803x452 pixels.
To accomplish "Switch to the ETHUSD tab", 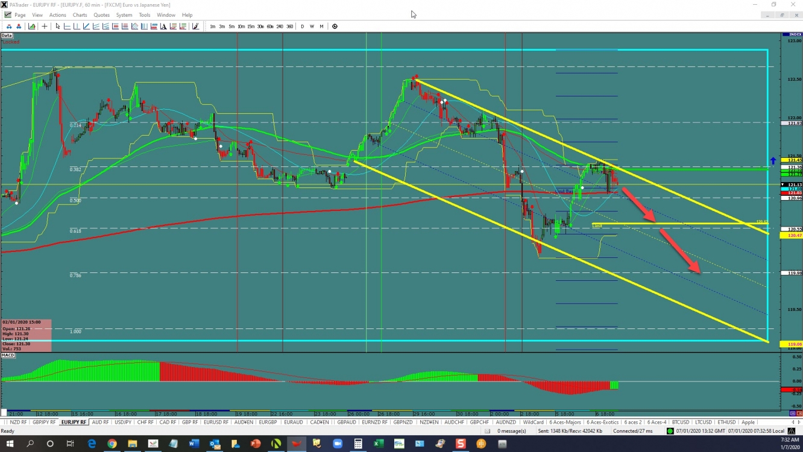I will point(726,422).
